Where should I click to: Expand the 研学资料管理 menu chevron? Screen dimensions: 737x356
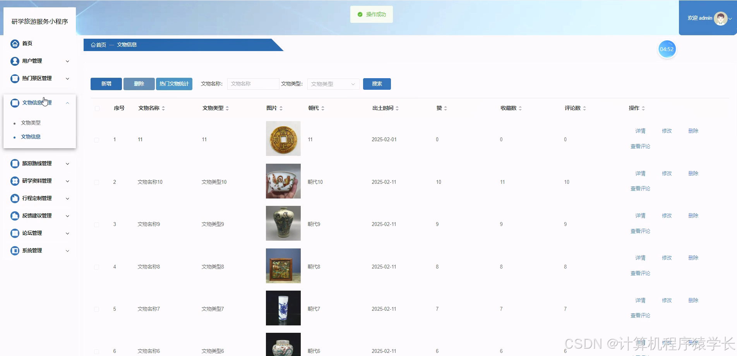point(67,181)
